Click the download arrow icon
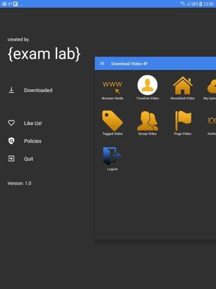The height and width of the screenshot is (289, 216). pos(11,90)
